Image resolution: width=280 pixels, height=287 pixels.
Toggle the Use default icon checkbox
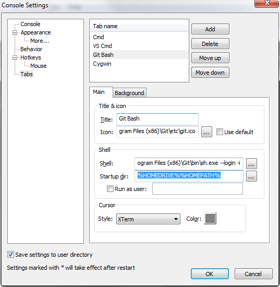(220, 132)
